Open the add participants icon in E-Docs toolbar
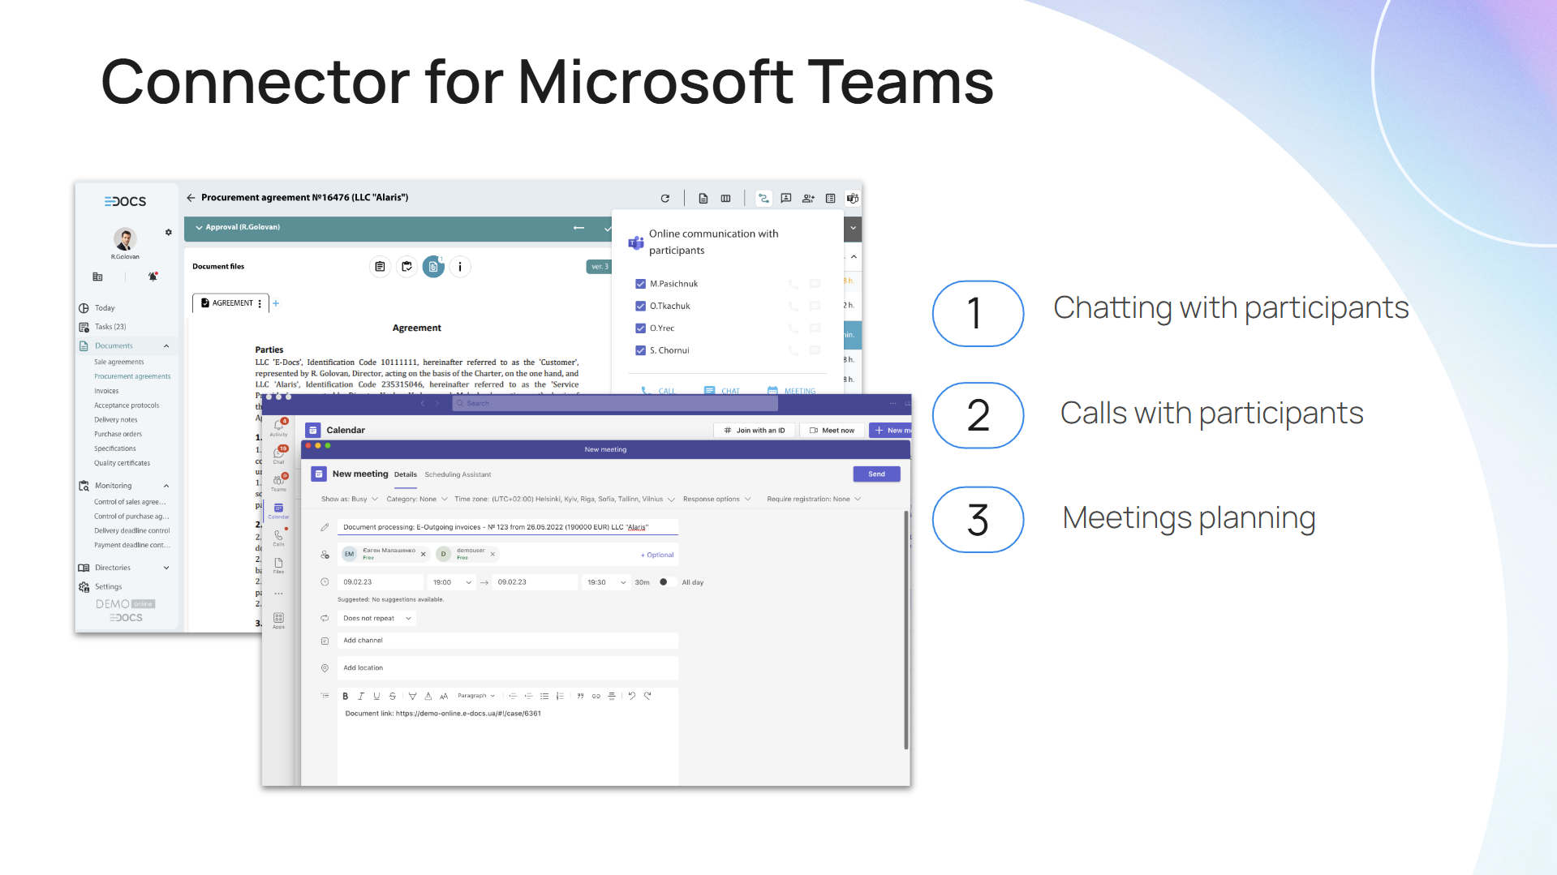 pyautogui.click(x=808, y=198)
